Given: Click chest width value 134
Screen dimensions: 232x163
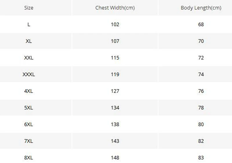Looking at the screenshot, I should point(115,108).
